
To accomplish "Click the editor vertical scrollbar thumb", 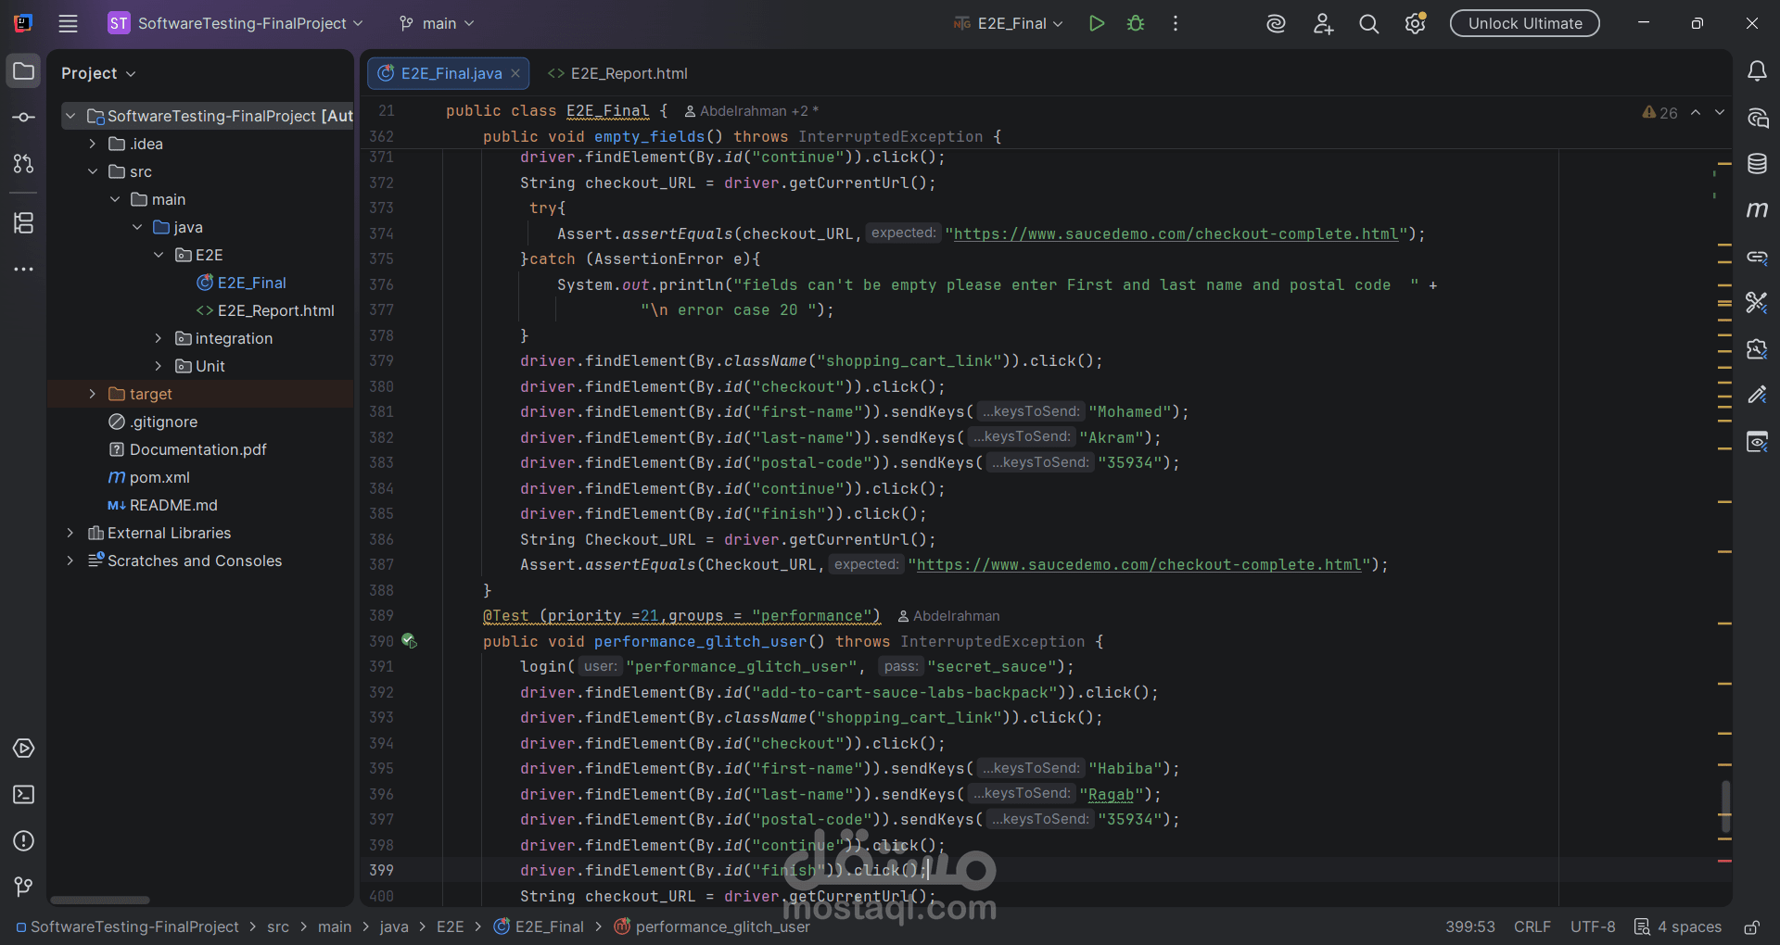I will click(1725, 806).
